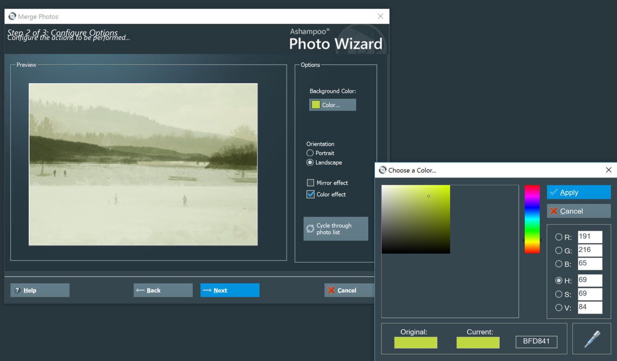This screenshot has height=361, width=617.
Task: Proceed with the Next button
Action: 230,290
